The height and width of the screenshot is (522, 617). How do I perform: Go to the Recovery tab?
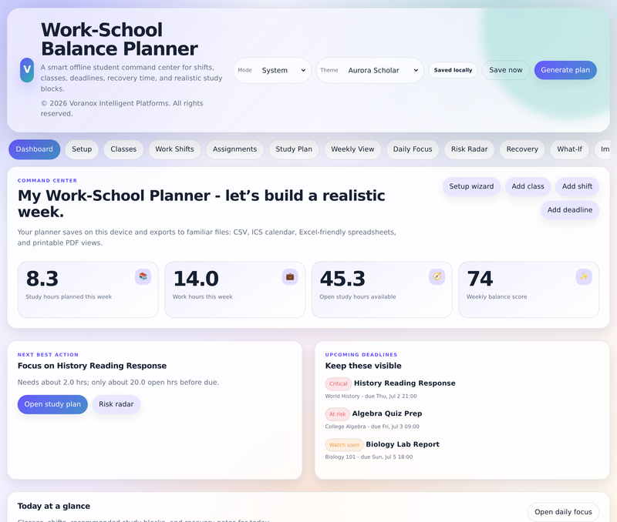tap(522, 149)
